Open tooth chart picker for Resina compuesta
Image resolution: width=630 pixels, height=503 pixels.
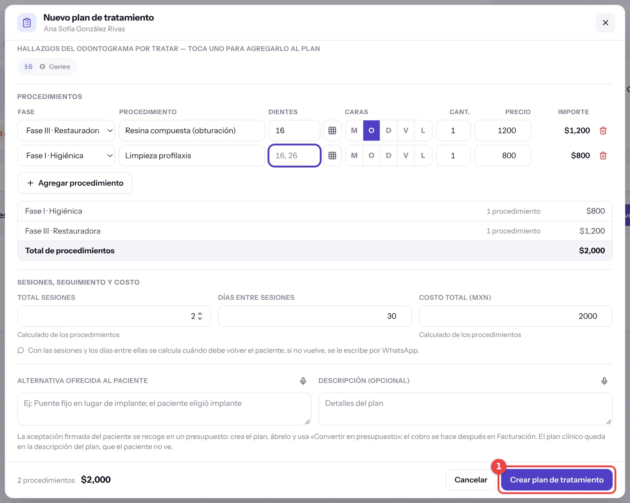[x=332, y=131]
